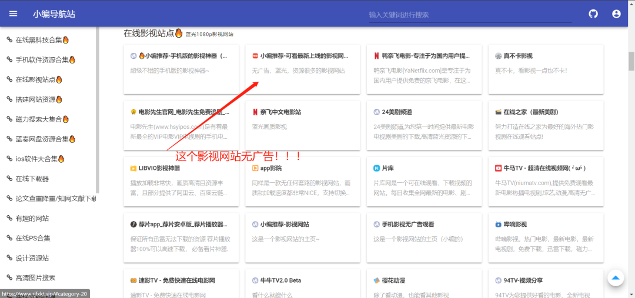Open 小编推荐-手机版的影视神器 card
The width and height of the screenshot is (635, 298).
pos(181,69)
